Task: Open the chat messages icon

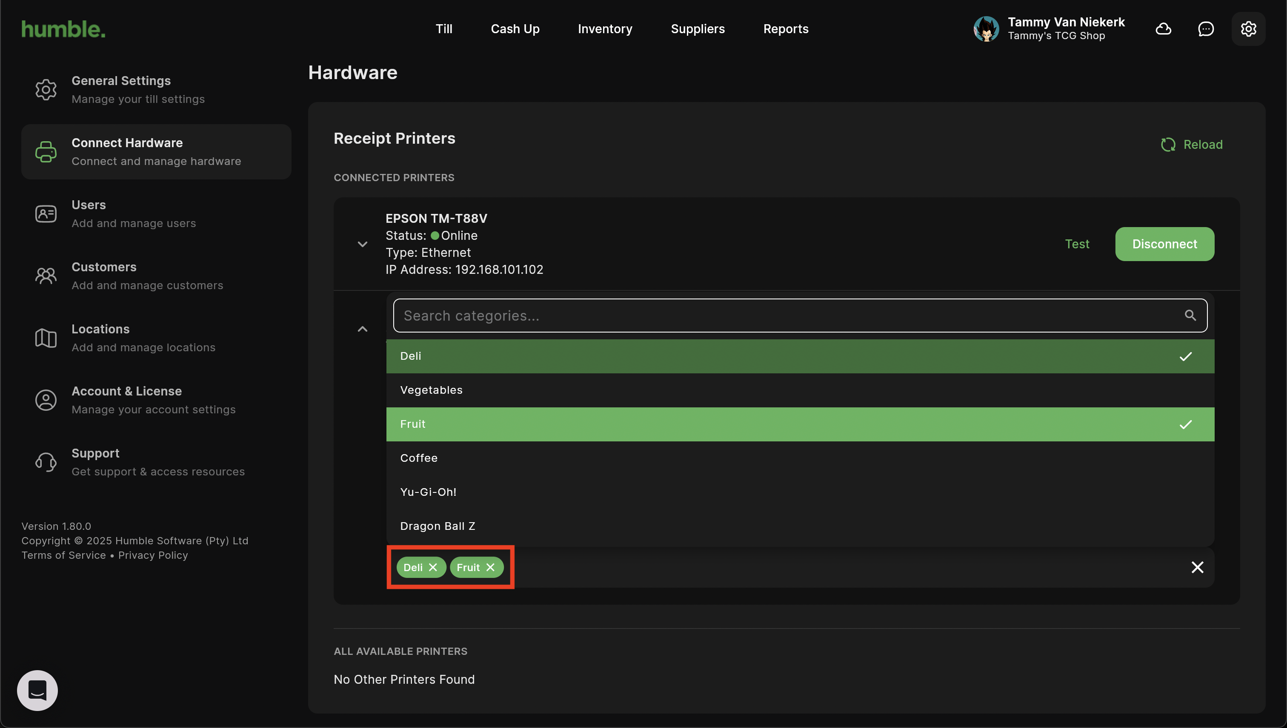Action: click(1206, 29)
